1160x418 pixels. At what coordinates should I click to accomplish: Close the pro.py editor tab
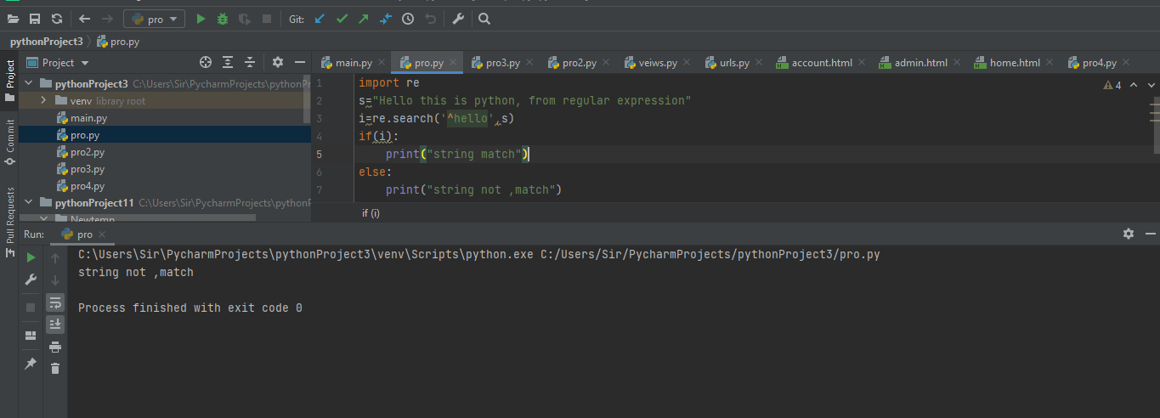tap(453, 63)
